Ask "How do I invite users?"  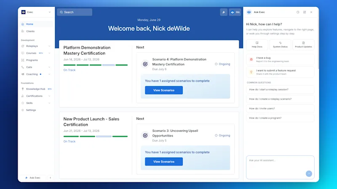coord(280,108)
